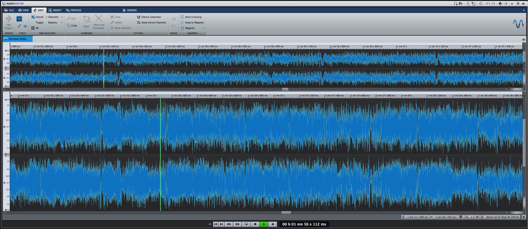Click the Swap Stereo Channels icon

coord(138,22)
